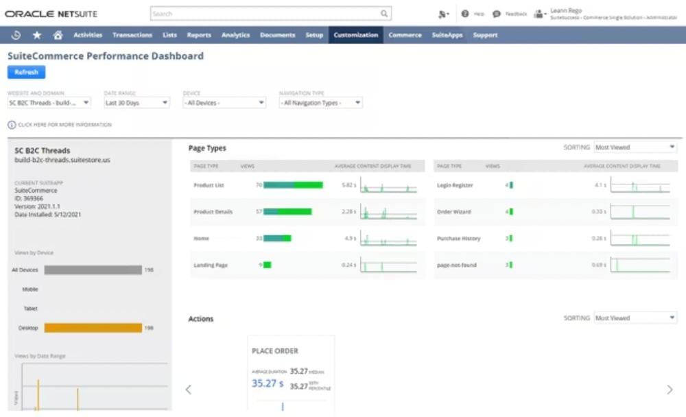Open the Commerce menu
Screen dimensions: 686x417
pyautogui.click(x=405, y=35)
